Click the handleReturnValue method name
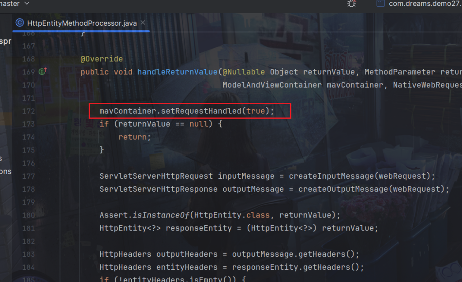Viewport: 462px width, 282px height. 177,72
